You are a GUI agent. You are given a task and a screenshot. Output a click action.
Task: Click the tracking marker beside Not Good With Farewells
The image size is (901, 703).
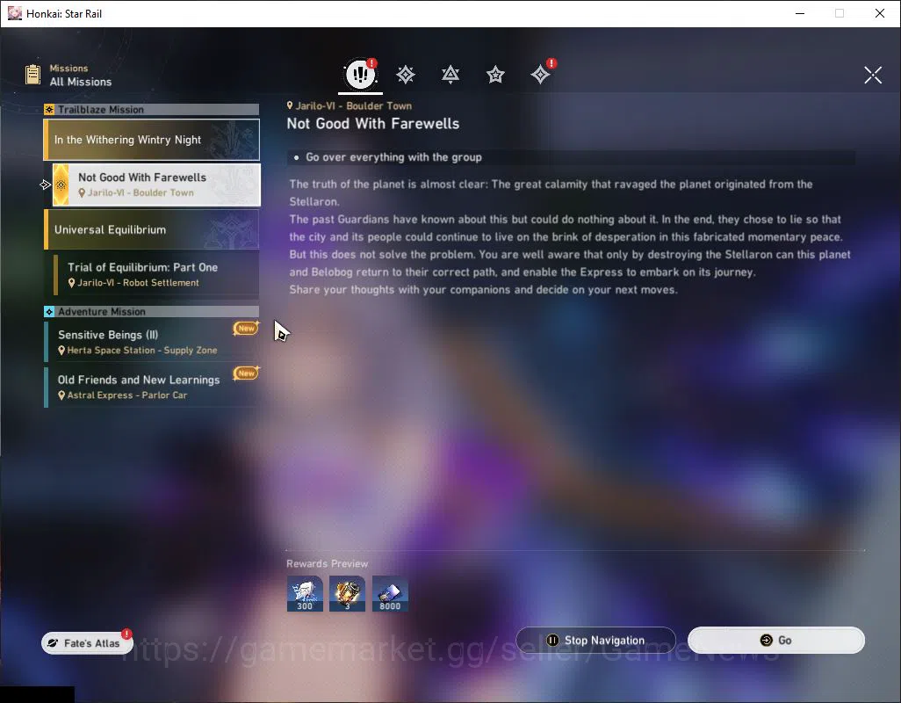(46, 185)
